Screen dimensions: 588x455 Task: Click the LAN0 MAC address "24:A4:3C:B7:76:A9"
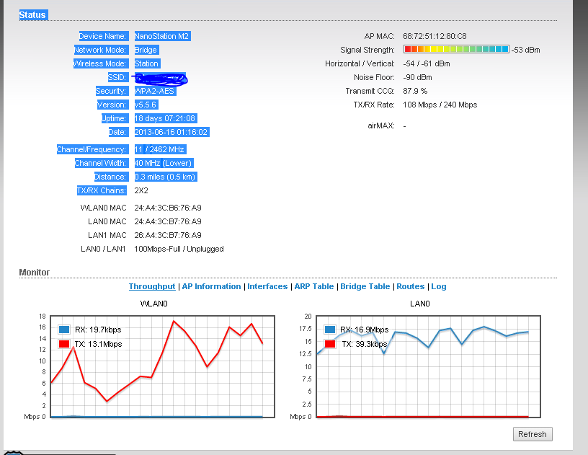point(168,221)
